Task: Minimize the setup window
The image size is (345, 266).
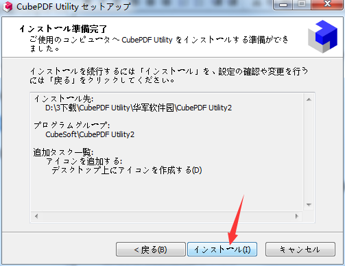Action: (283, 4)
